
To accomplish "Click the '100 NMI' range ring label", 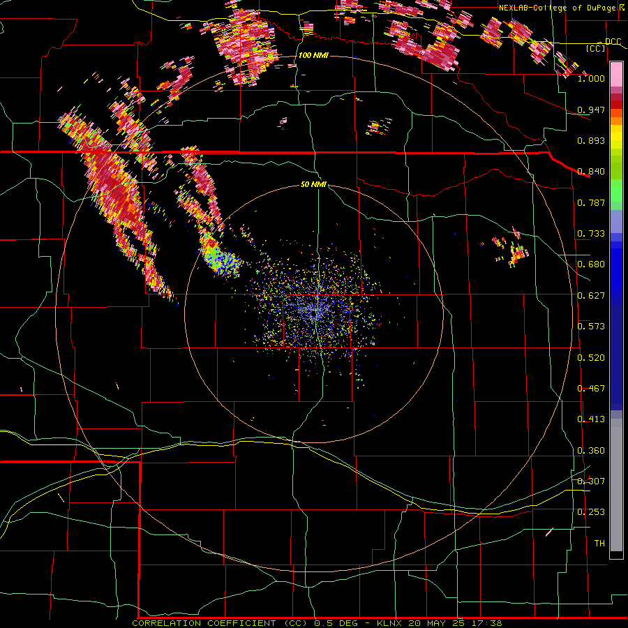I will [x=313, y=55].
